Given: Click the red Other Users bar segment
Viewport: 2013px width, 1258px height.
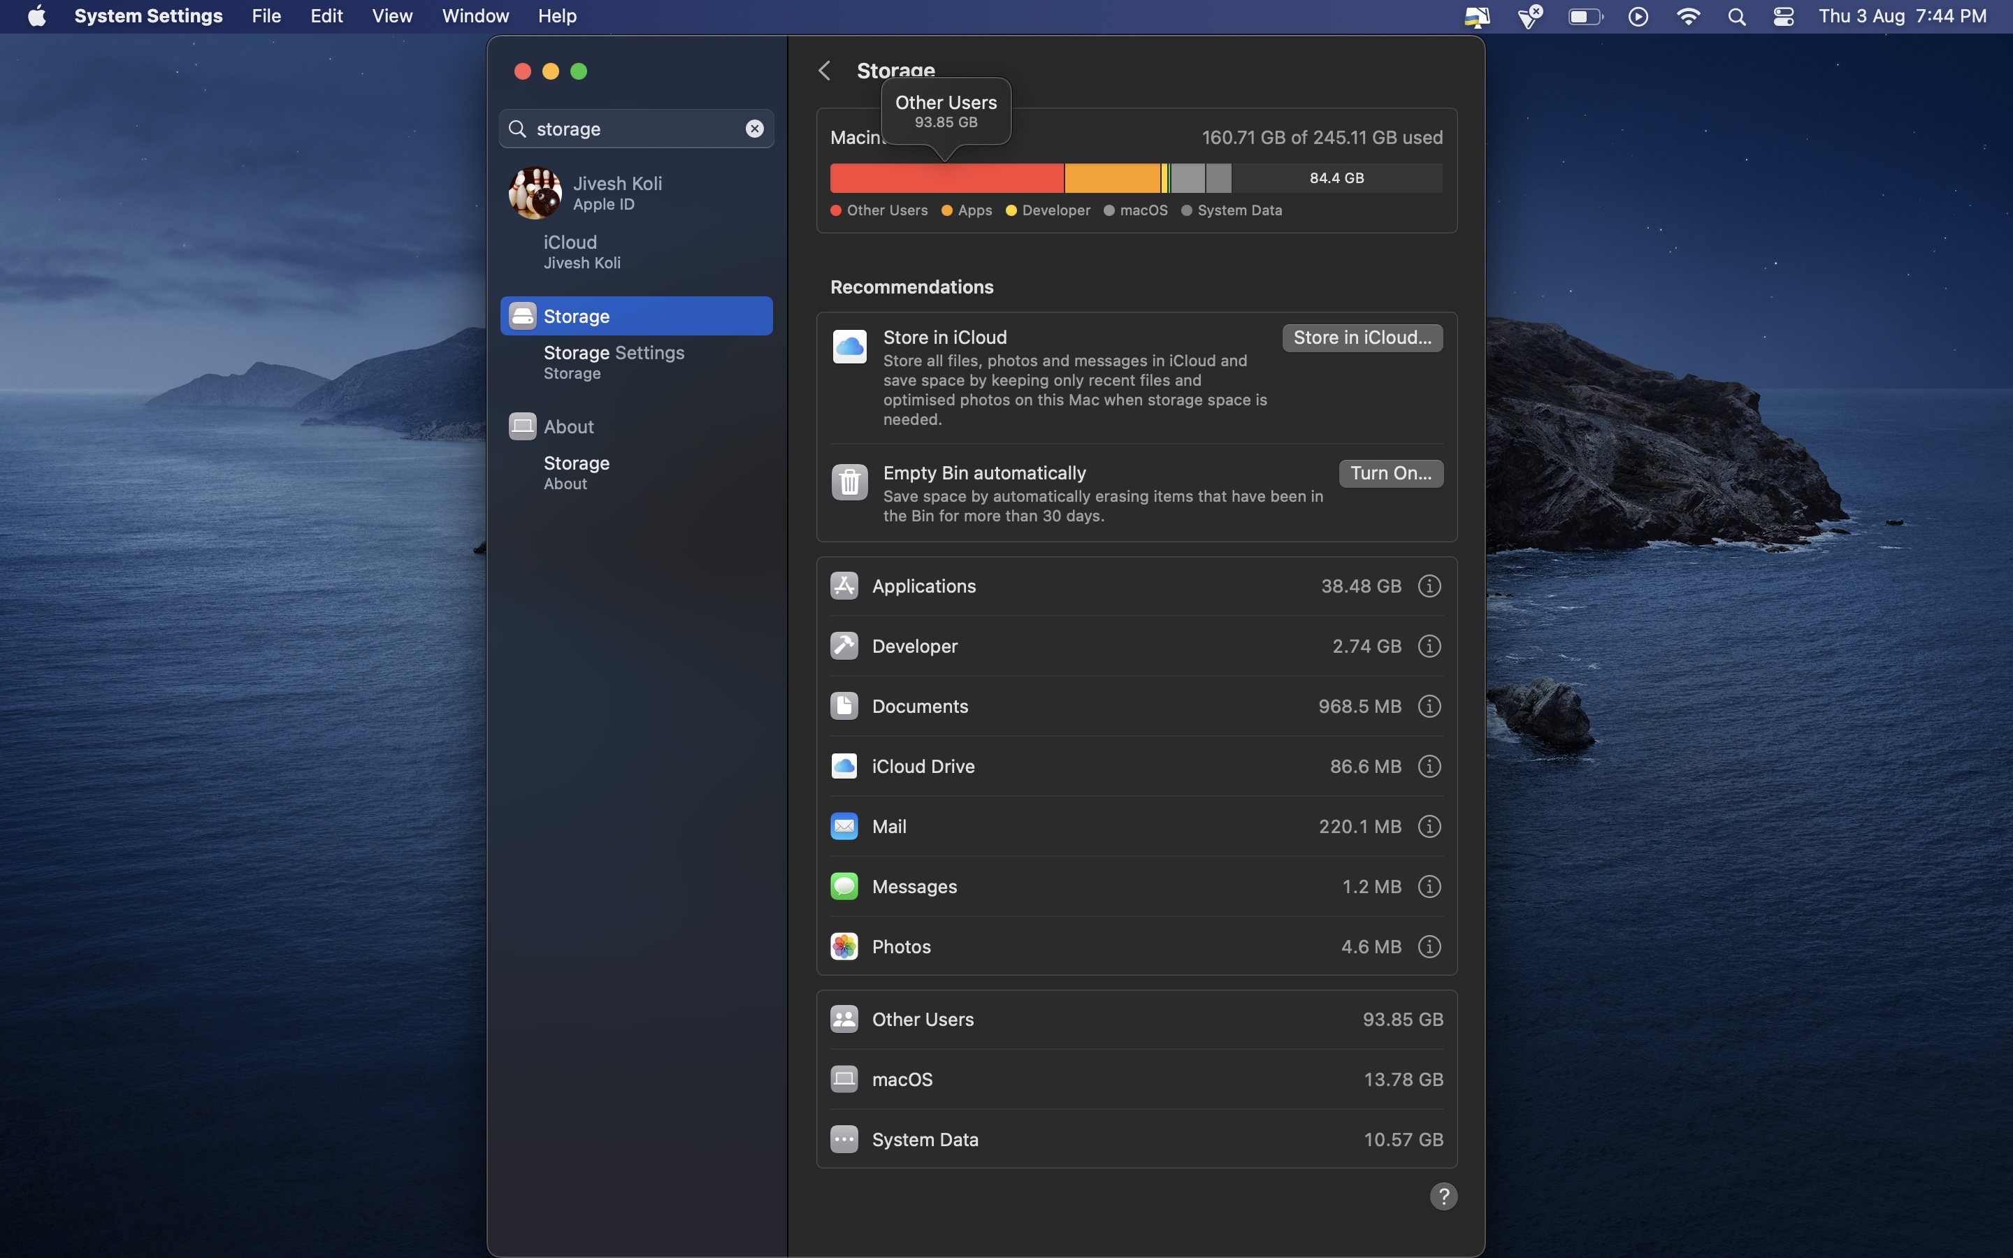Looking at the screenshot, I should click(x=946, y=178).
